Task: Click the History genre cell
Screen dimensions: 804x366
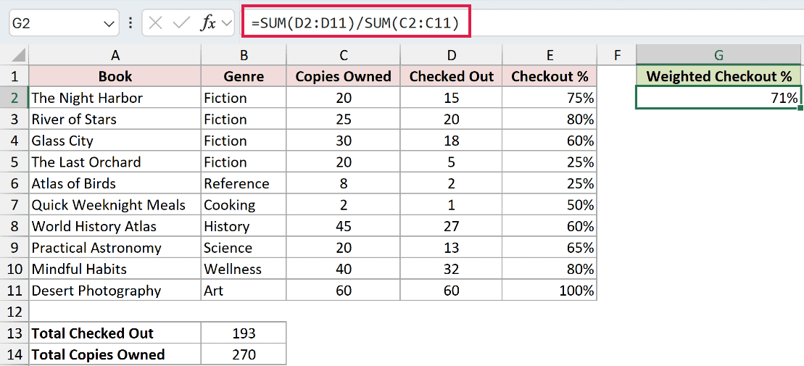Action: point(244,227)
